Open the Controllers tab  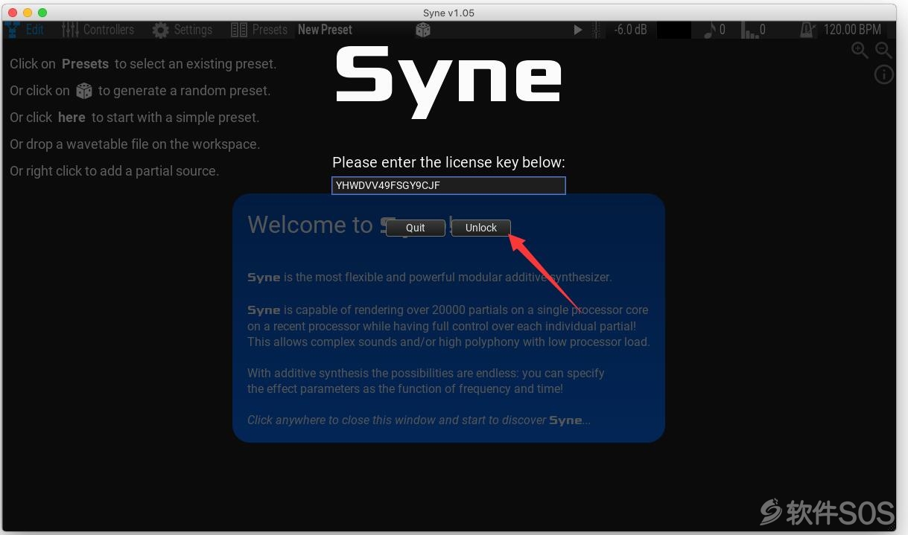point(109,30)
